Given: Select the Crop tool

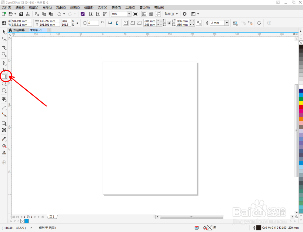Looking at the screenshot, I should pos(4,47).
